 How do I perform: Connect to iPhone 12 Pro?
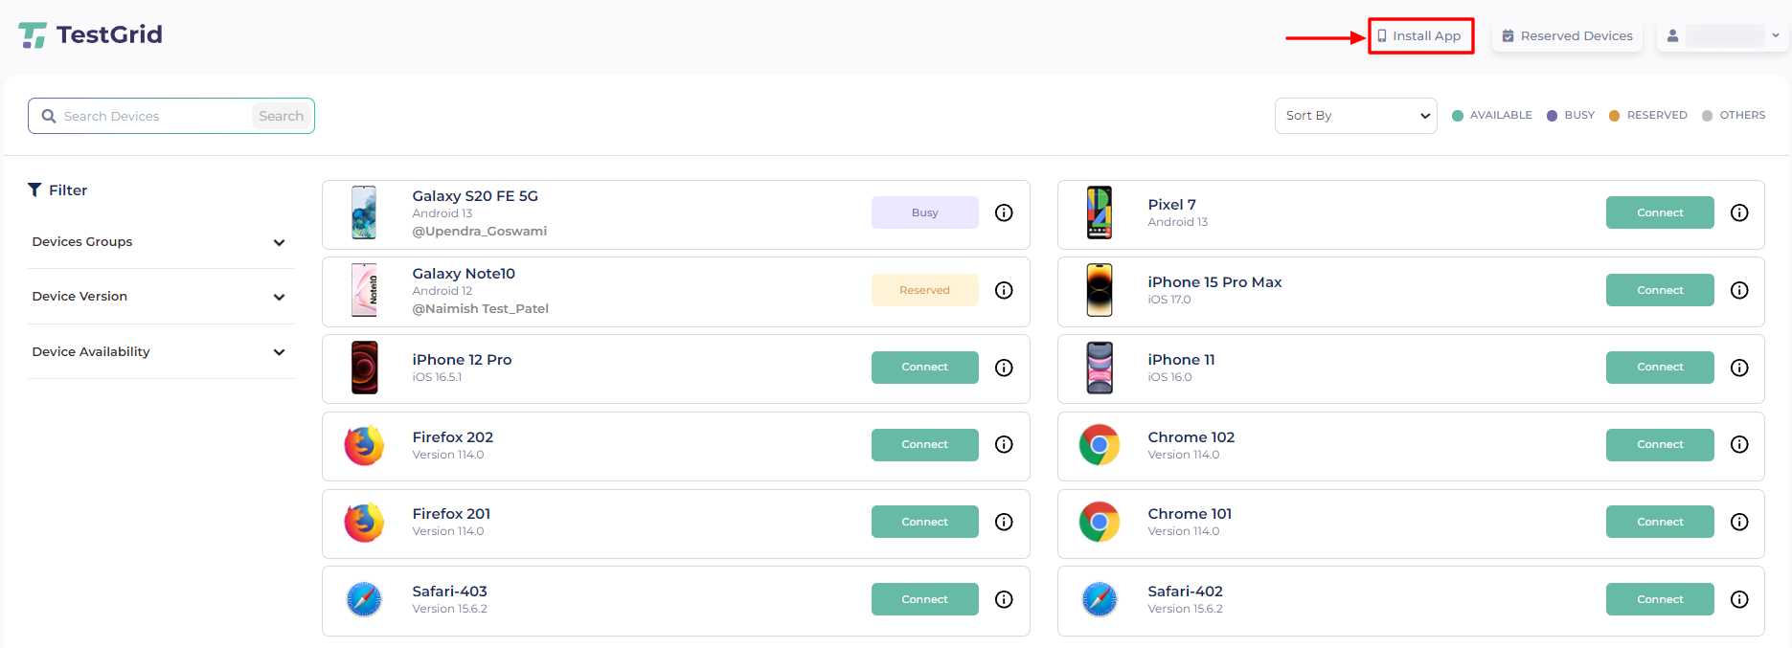point(925,368)
